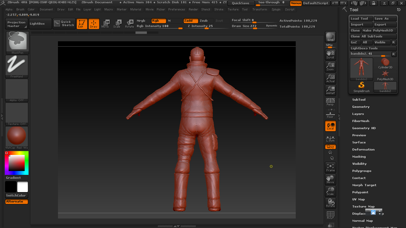Click the SwitchColor button
The image size is (406, 228).
(17, 195)
